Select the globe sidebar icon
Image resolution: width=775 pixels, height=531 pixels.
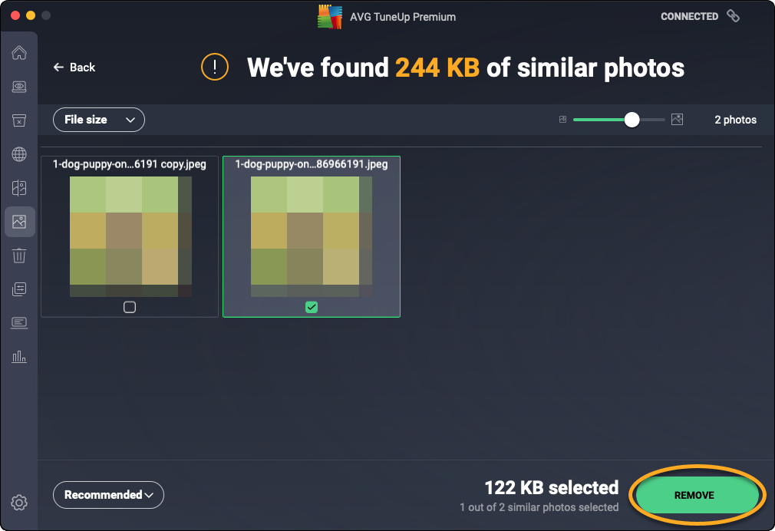tap(19, 154)
